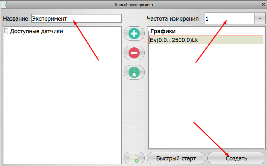The width and height of the screenshot is (267, 166).
Task: Click the red minus remove button
Action: click(134, 53)
